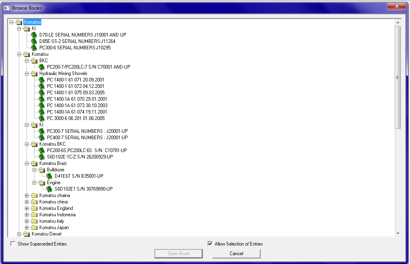This screenshot has width=410, height=264.
Task: Click the vertical scrollbar thumb
Action: coord(398,77)
